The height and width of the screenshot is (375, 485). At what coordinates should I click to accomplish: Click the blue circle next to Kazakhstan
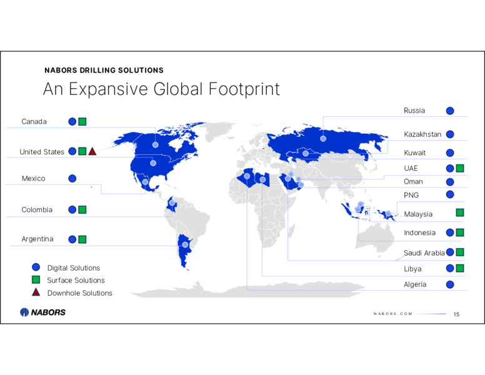[x=450, y=134]
